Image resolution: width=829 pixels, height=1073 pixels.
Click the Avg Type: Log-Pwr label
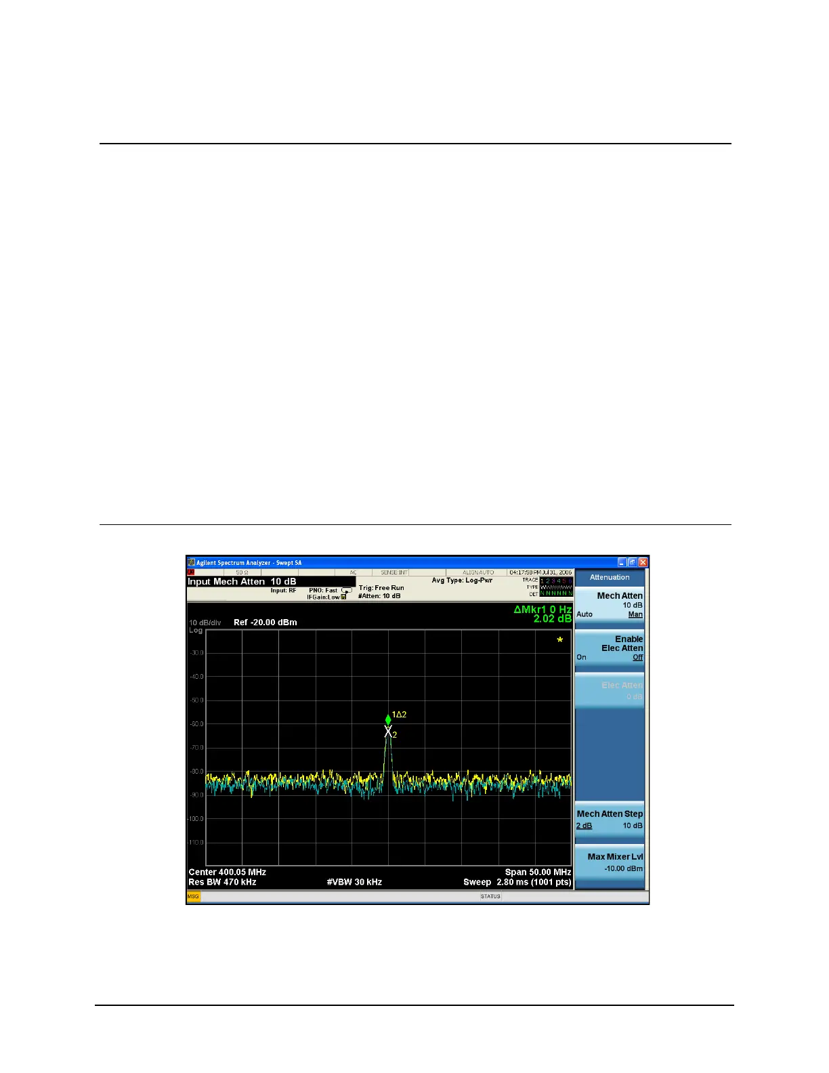(x=462, y=581)
